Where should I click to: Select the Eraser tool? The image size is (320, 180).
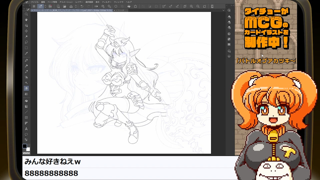[26, 88]
